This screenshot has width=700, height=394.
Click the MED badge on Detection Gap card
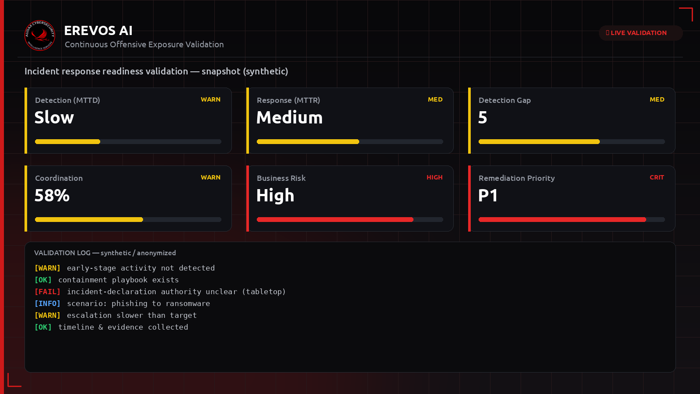coord(657,99)
